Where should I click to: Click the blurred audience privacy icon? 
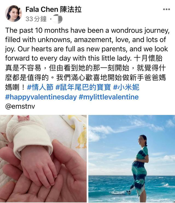click(x=58, y=19)
